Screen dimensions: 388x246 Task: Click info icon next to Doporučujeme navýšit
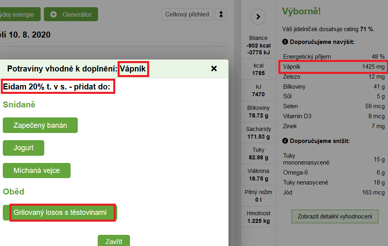[285, 42]
